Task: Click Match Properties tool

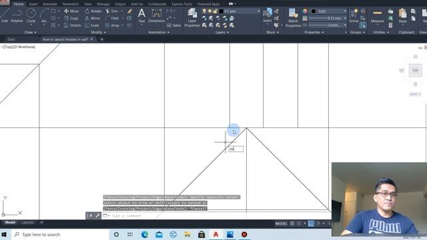Action: pyautogui.click(x=293, y=18)
